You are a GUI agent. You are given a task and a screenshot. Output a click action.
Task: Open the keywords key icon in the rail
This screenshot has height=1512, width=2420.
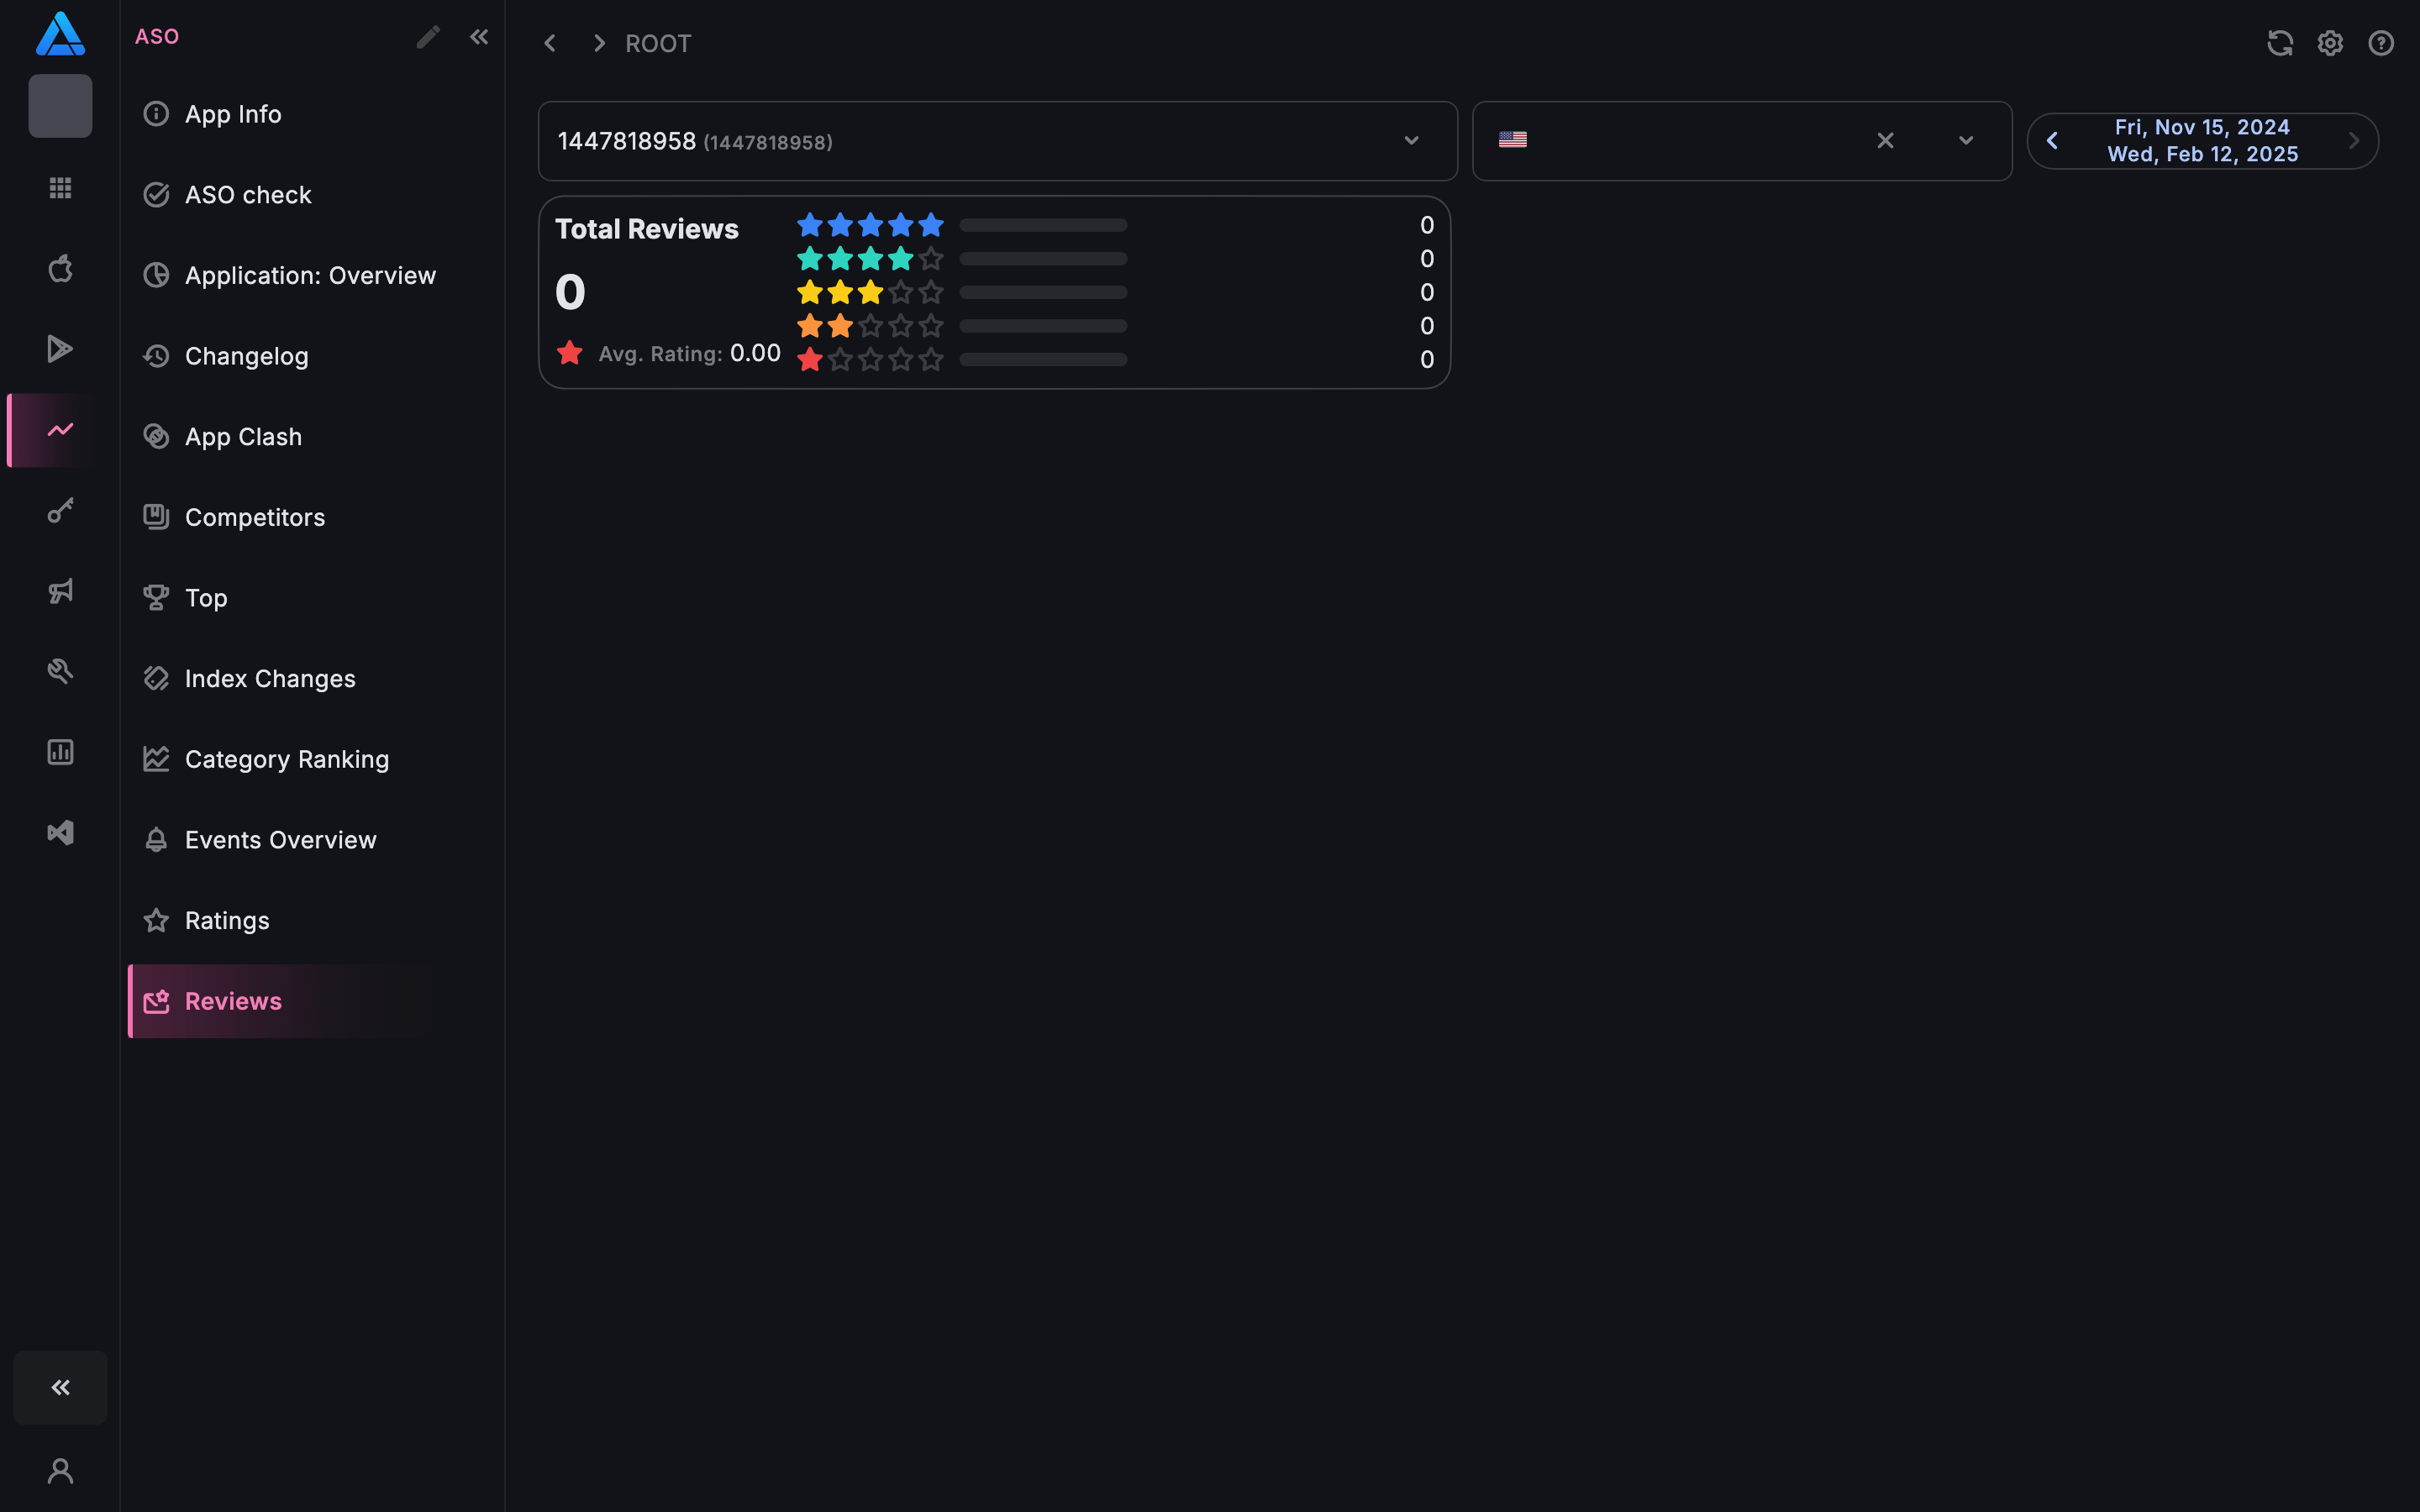point(60,511)
